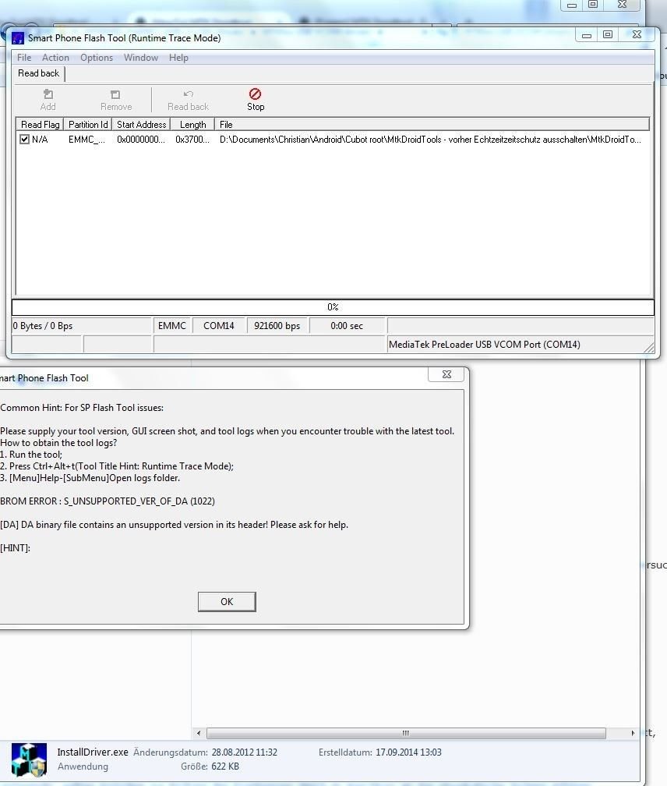This screenshot has width=667, height=786.
Task: Click the InstallDriver.exe file icon
Action: click(29, 759)
